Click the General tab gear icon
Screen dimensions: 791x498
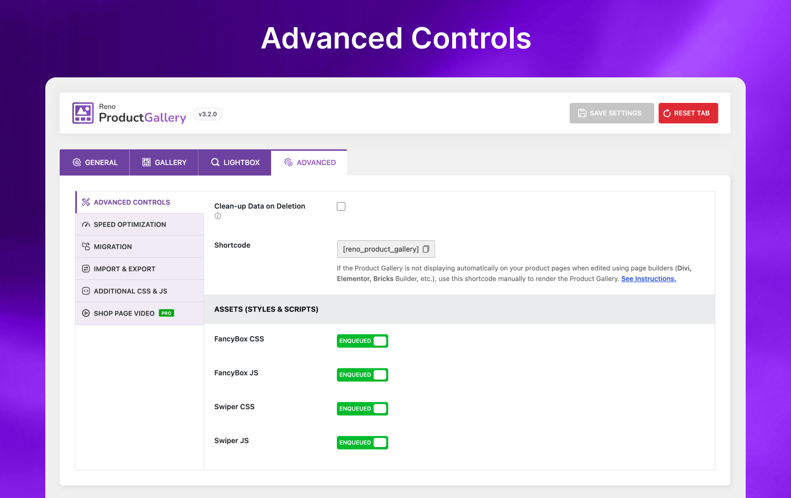pyautogui.click(x=77, y=162)
